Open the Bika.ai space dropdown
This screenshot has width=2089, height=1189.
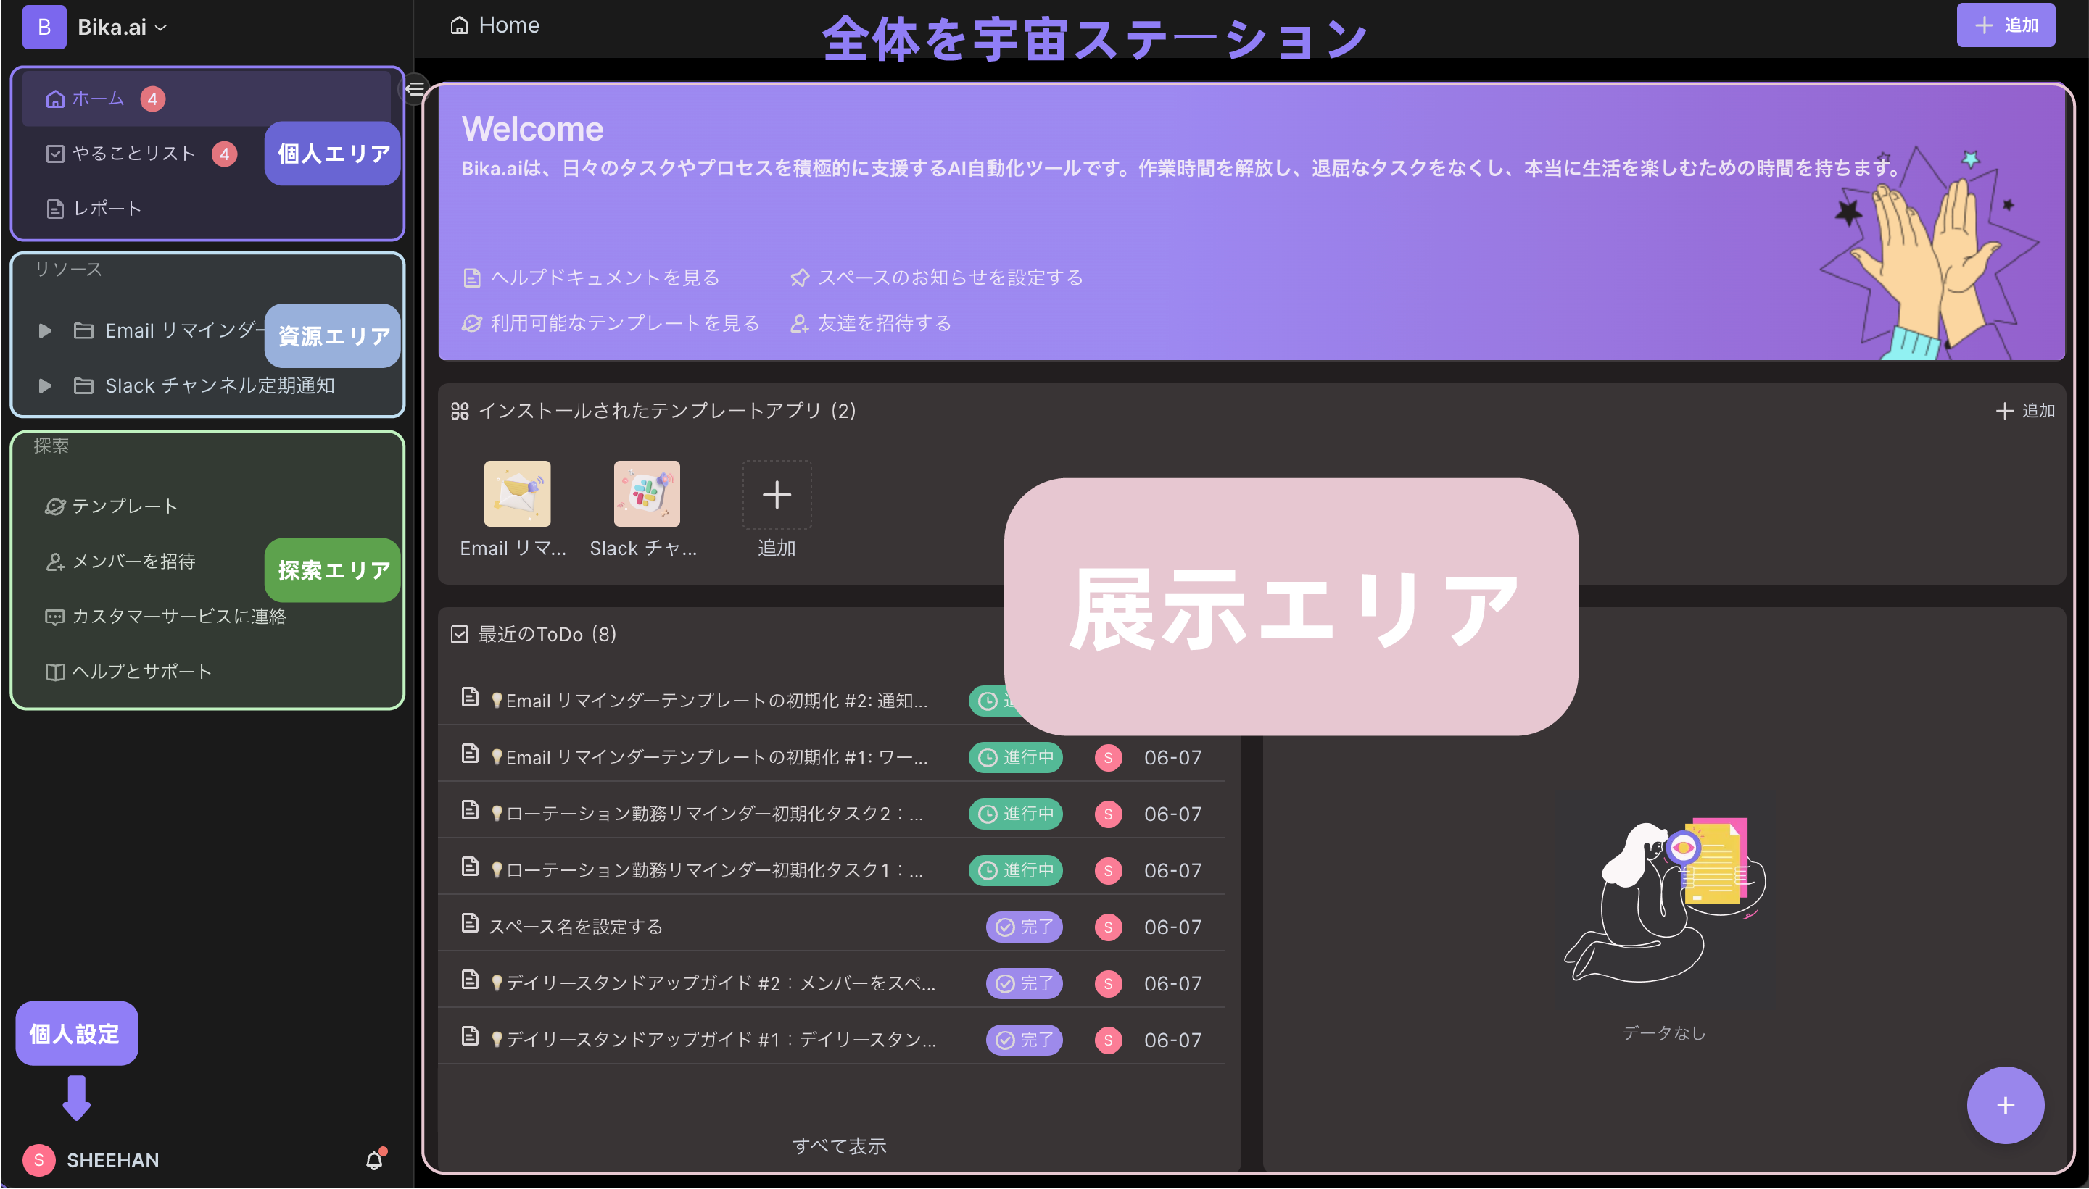click(122, 27)
